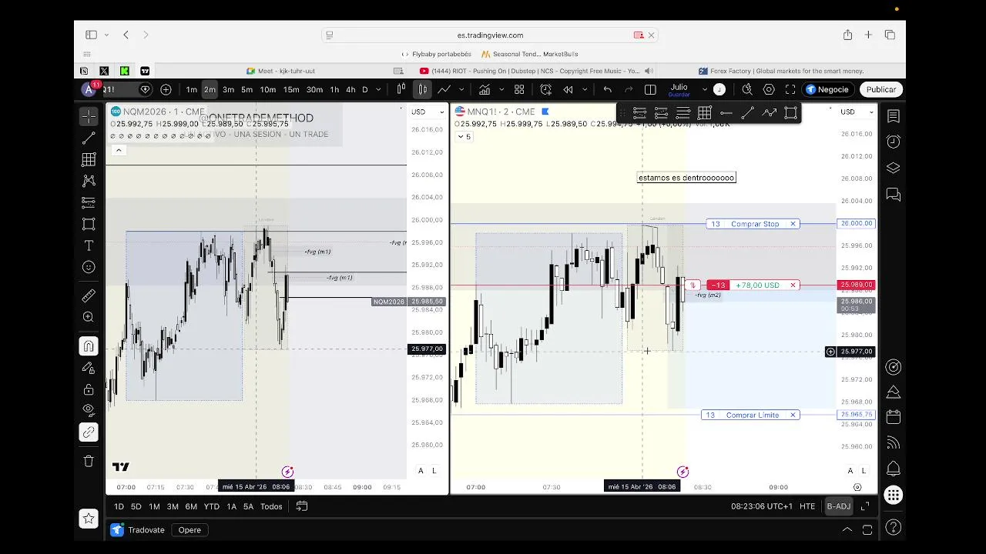
Task: Enter fullscreen mode icon
Action: pyautogui.click(x=790, y=89)
